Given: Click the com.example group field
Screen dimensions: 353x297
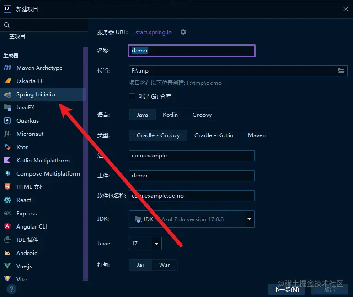Looking at the screenshot, I should (x=192, y=156).
